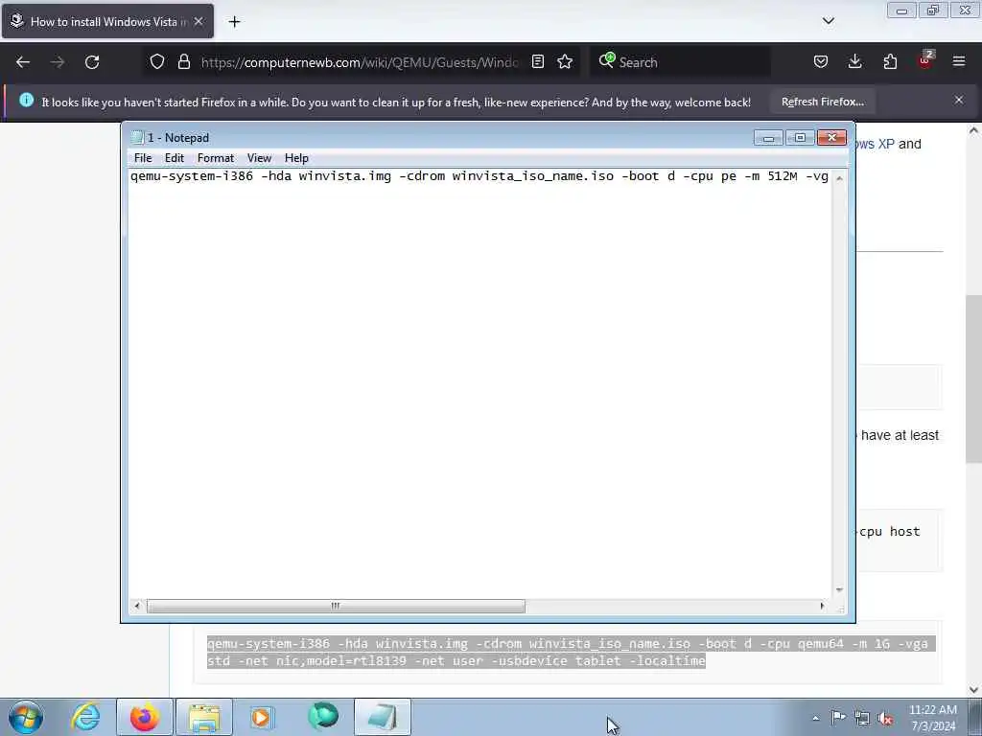Expand list all tabs chevron
Image resolution: width=982 pixels, height=736 pixels.
coord(828,21)
